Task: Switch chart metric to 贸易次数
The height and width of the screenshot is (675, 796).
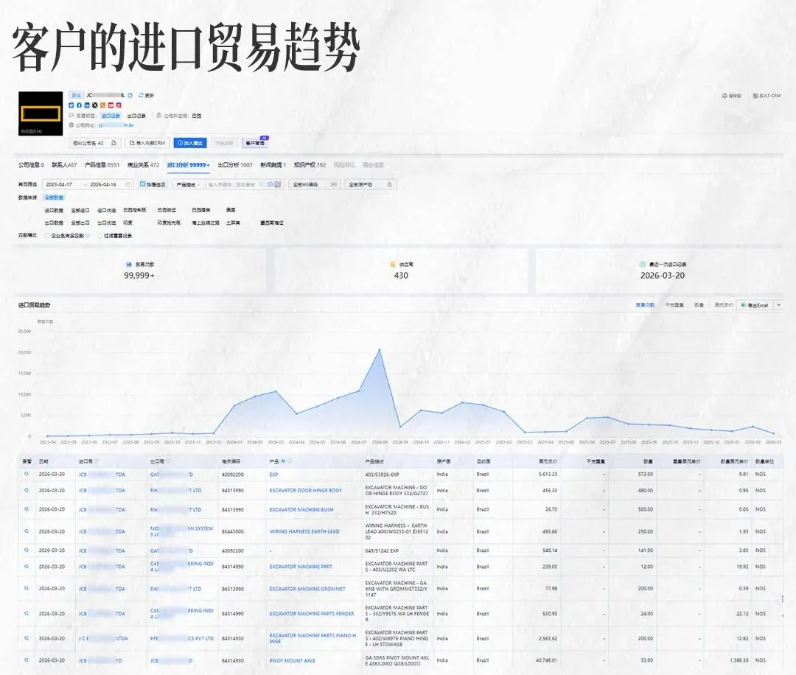Action: coord(645,305)
